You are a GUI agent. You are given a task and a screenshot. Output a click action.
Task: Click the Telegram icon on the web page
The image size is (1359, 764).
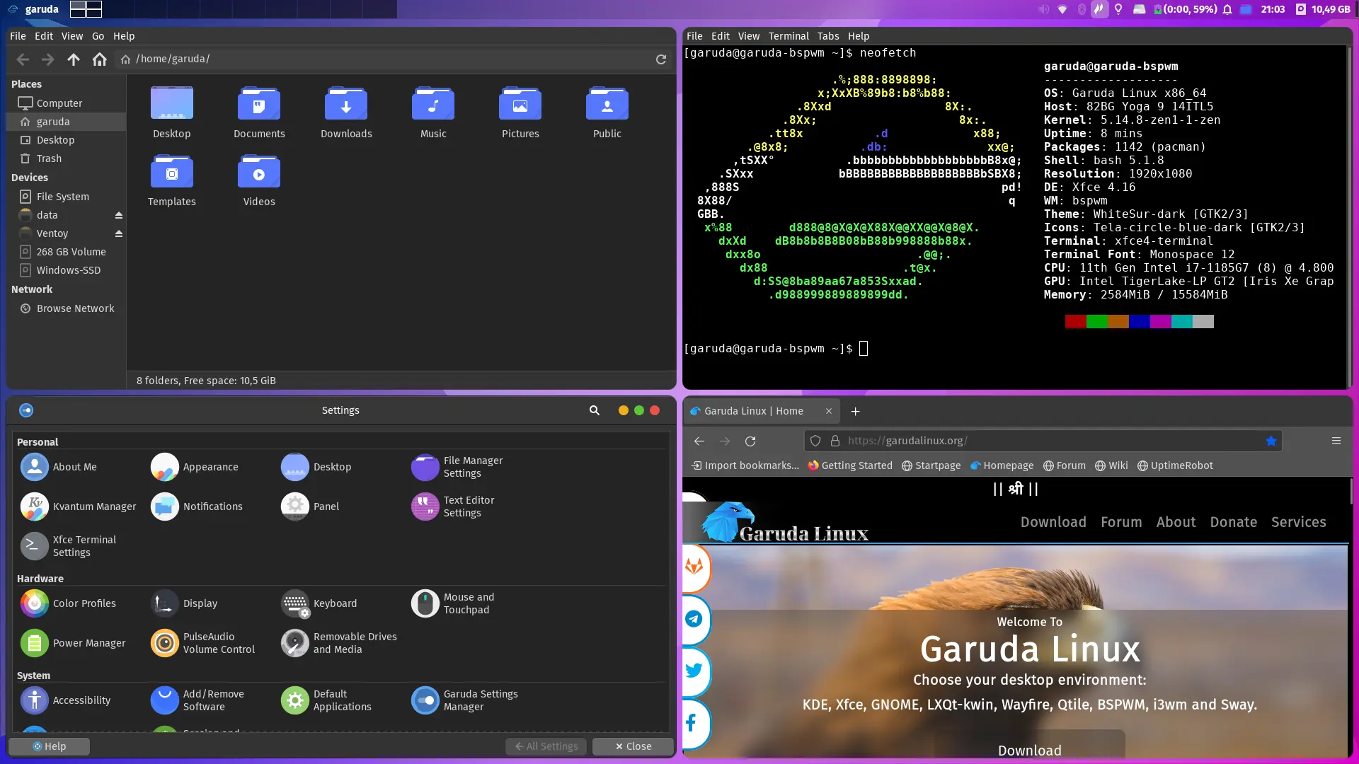pyautogui.click(x=694, y=619)
